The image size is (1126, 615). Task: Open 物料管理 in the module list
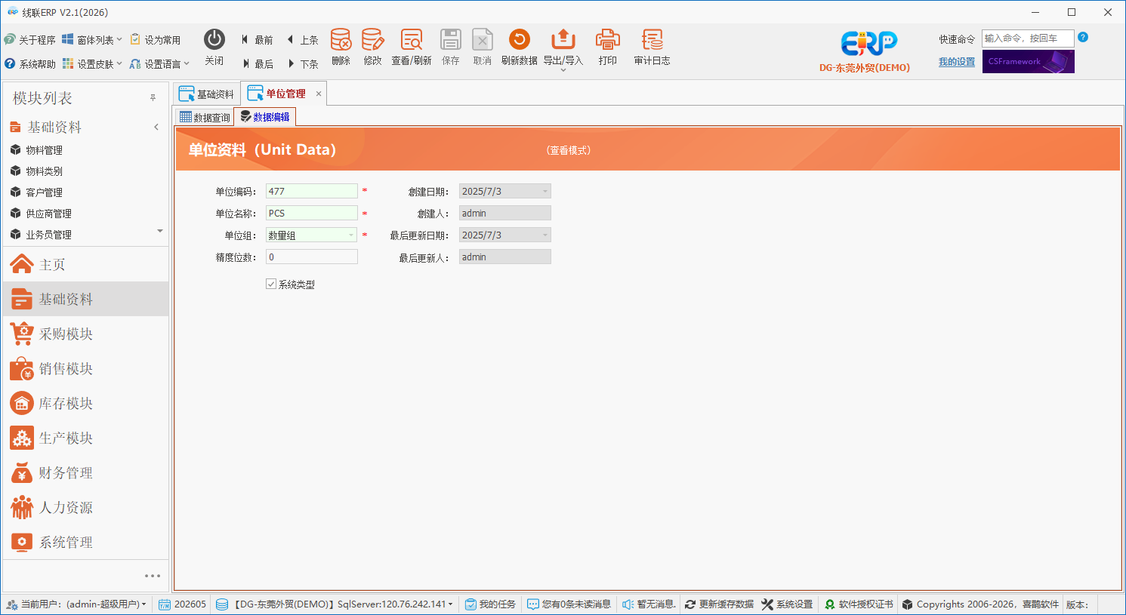(x=44, y=150)
